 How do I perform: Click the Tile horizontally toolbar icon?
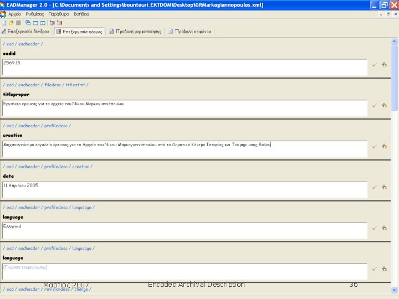(35, 23)
